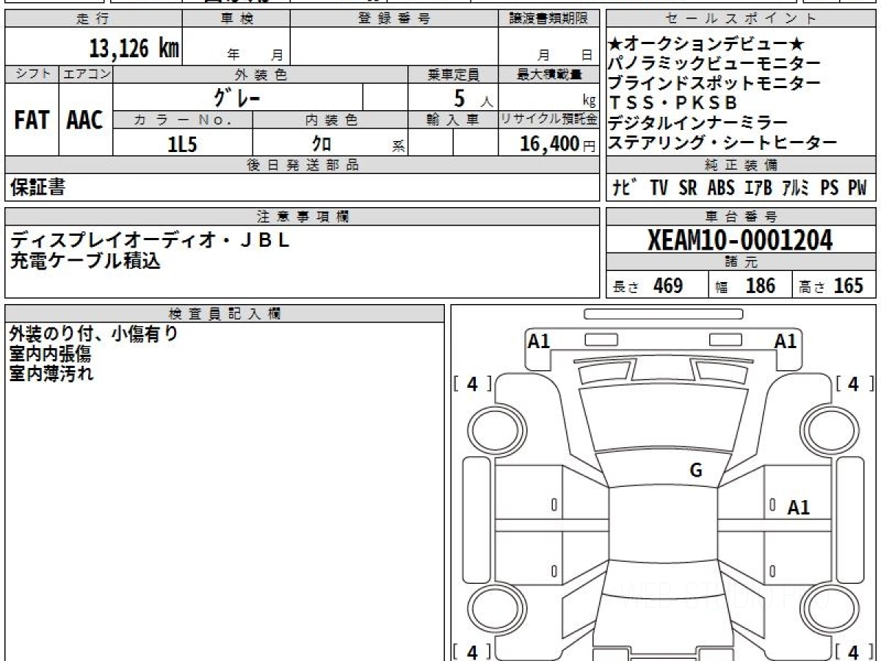Select the 最大積載量 header
Image resolution: width=881 pixels, height=661 pixels.
pos(548,74)
